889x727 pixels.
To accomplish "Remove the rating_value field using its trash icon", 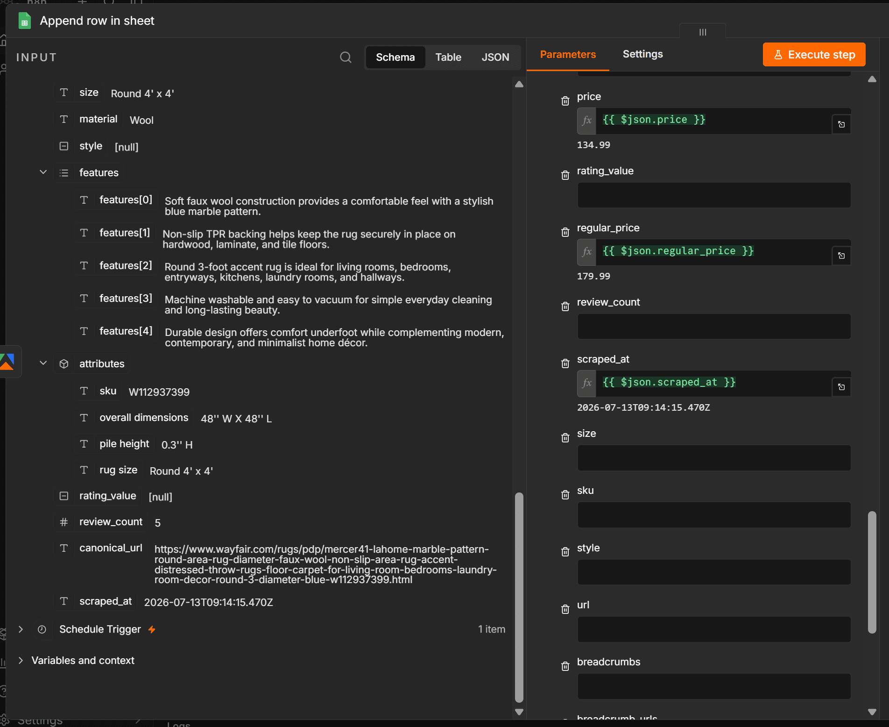I will tap(565, 175).
